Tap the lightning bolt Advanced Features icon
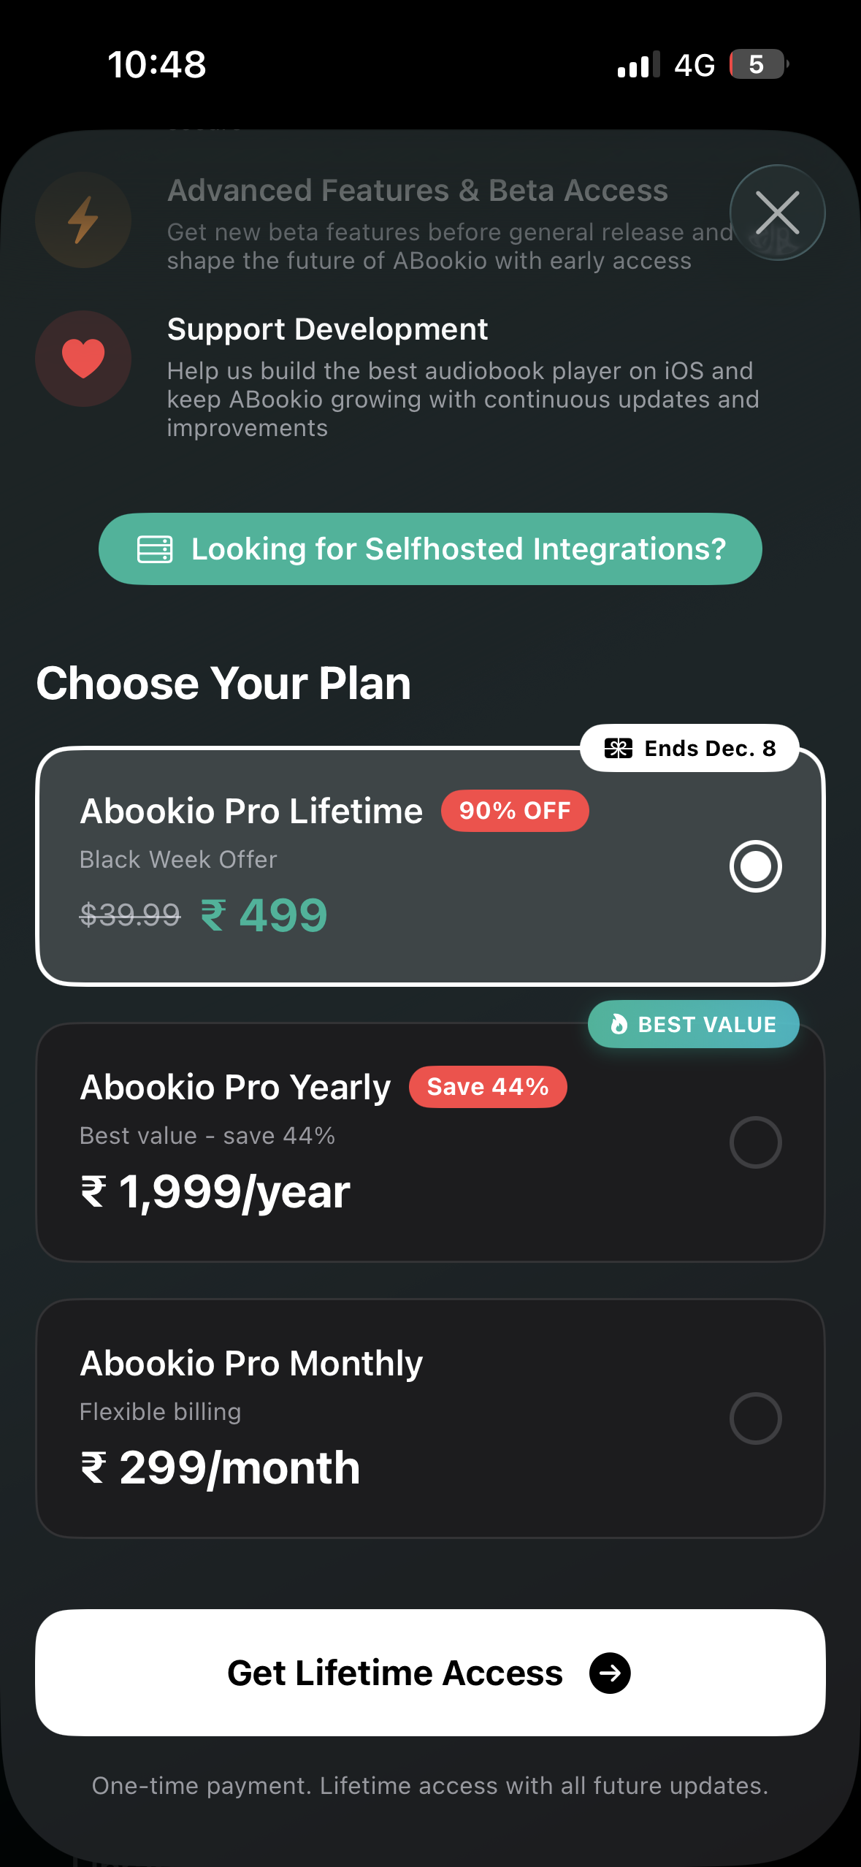The height and width of the screenshot is (1867, 861). [83, 220]
